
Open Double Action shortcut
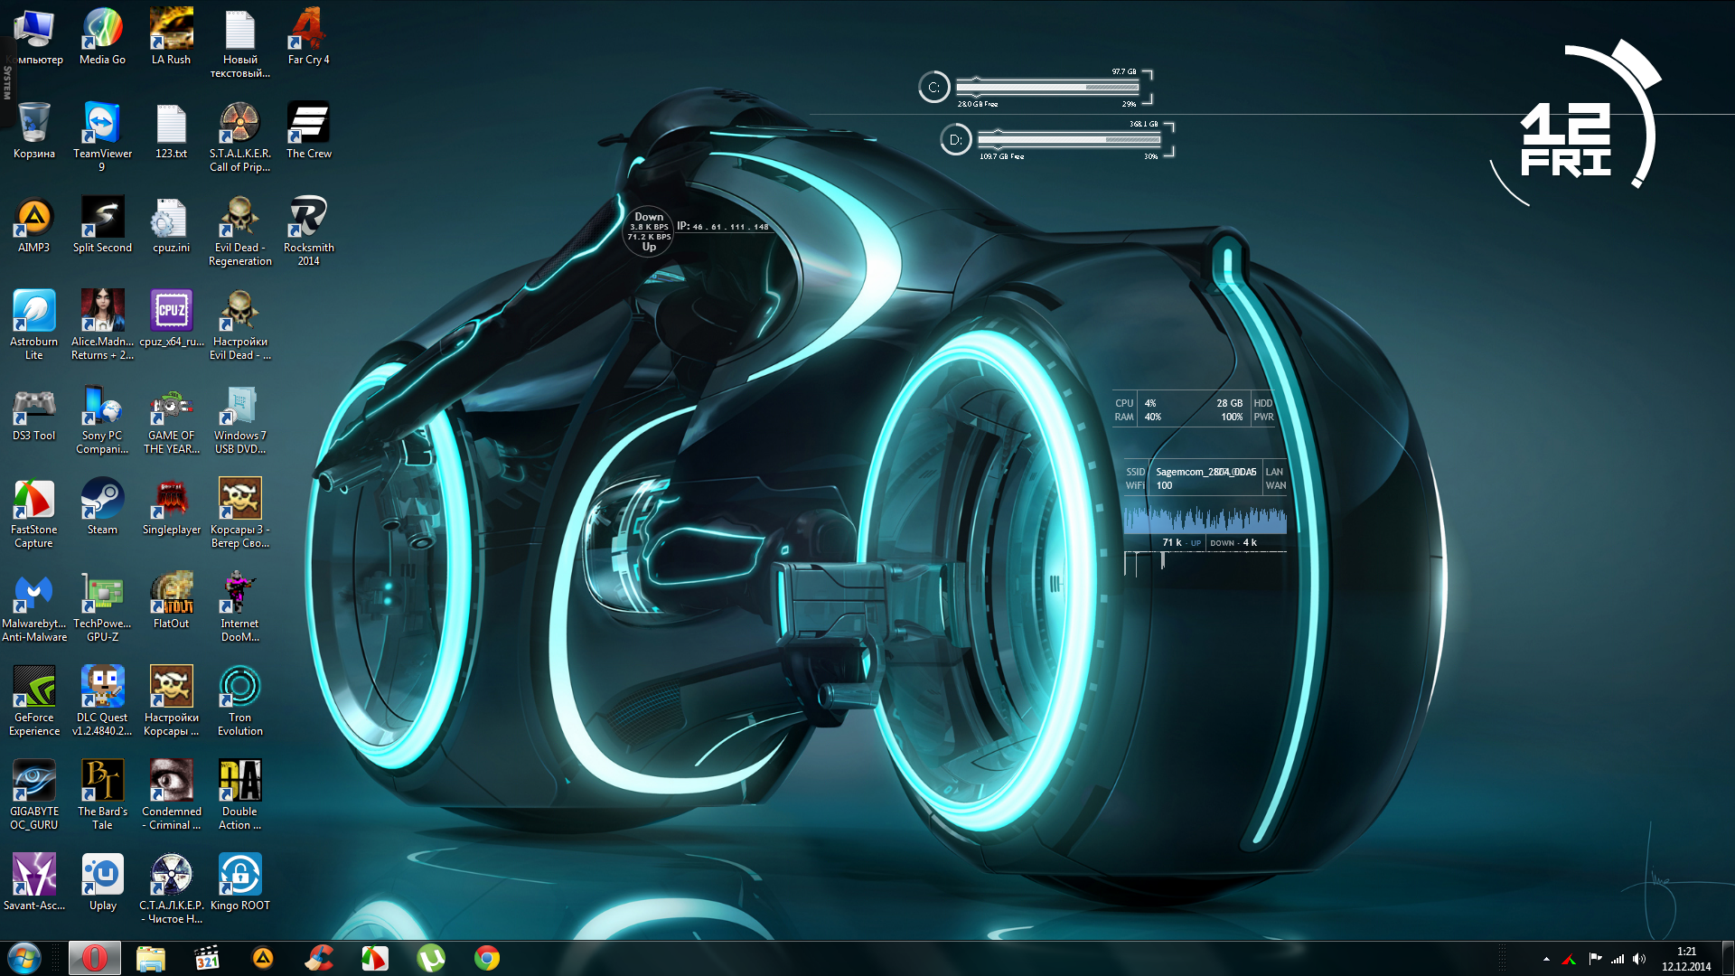coord(239,796)
